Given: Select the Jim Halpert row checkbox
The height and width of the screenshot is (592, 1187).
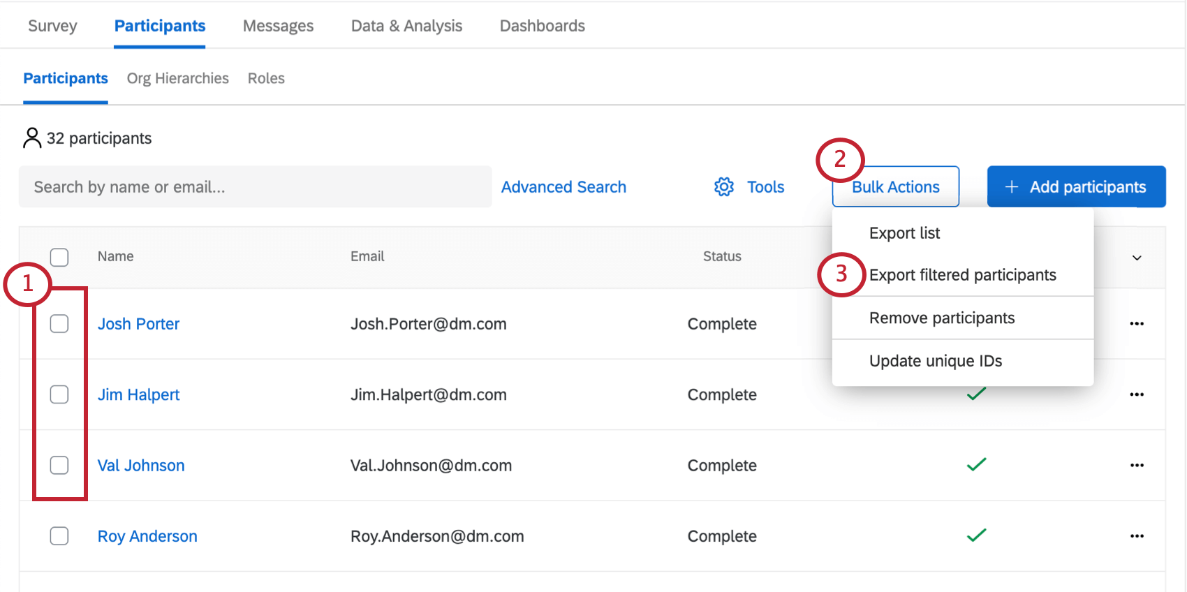Looking at the screenshot, I should 59,394.
